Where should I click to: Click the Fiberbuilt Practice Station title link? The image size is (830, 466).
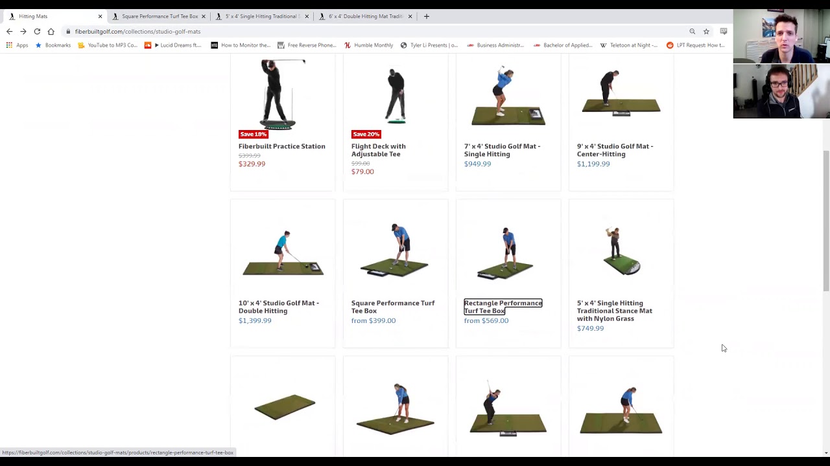282,146
